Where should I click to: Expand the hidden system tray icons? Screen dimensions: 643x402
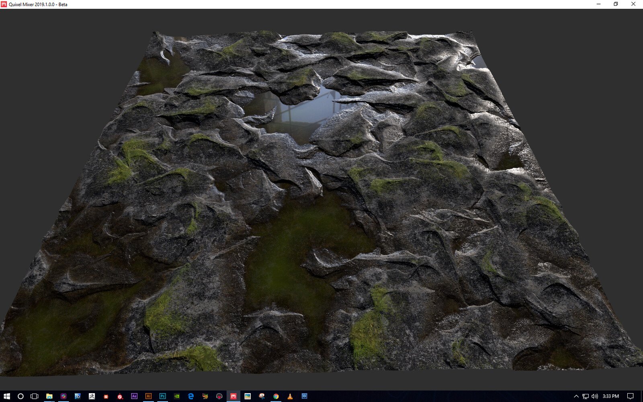pyautogui.click(x=576, y=396)
